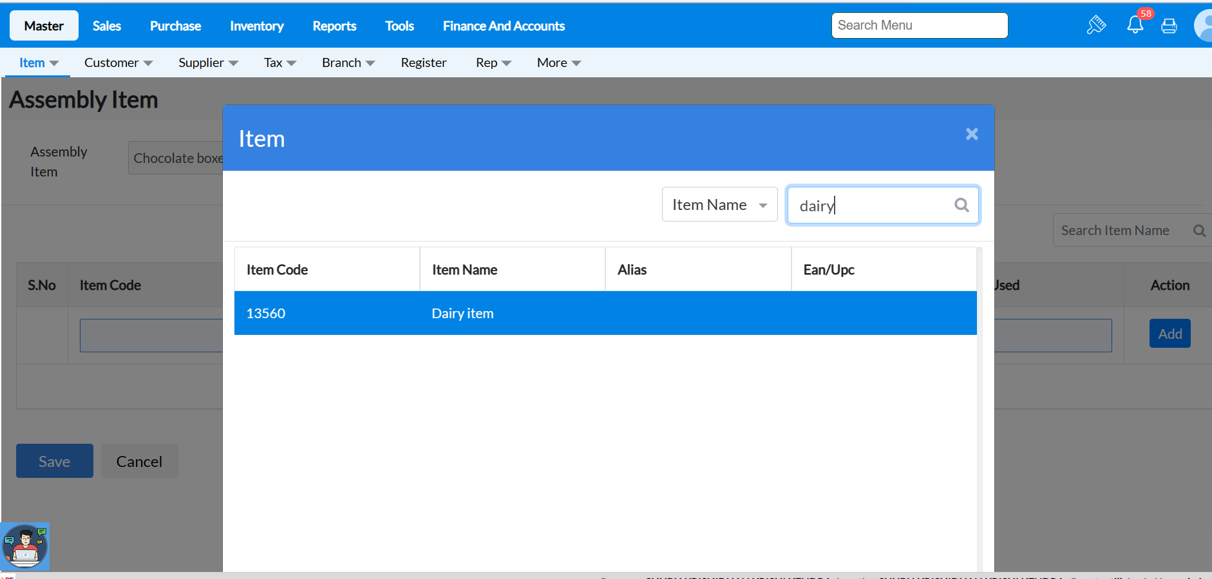
Task: Click the printer icon in header
Action: tap(1169, 26)
